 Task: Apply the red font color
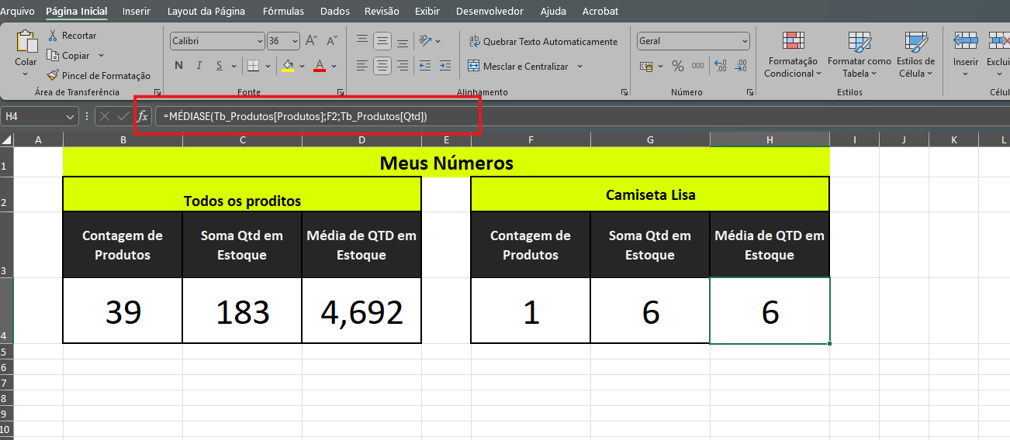click(319, 66)
